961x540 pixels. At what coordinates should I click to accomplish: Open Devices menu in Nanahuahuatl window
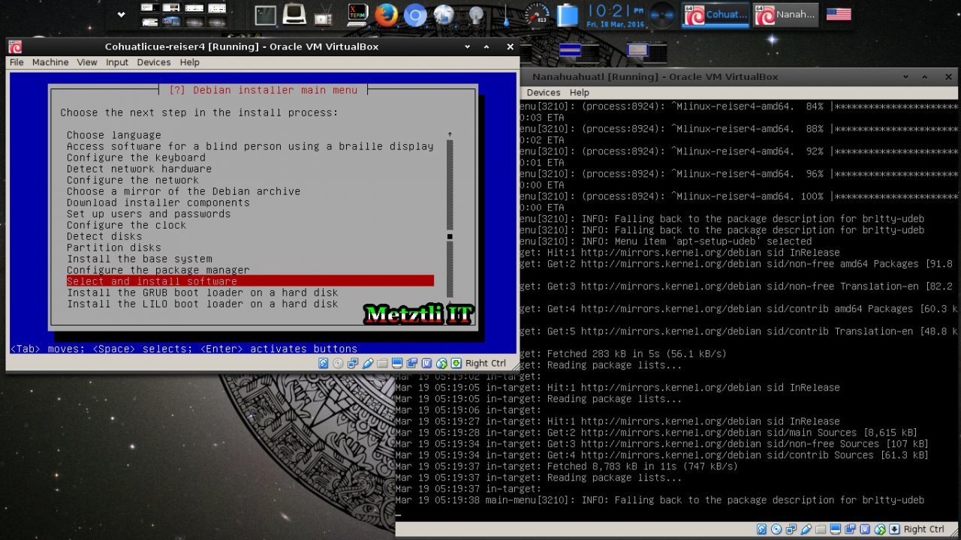(544, 92)
